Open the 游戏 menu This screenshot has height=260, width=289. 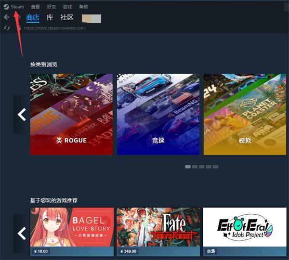pyautogui.click(x=67, y=7)
